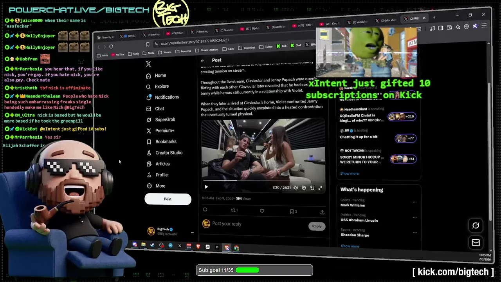Viewport: 501px width, 282px height.
Task: Close the active browser tab
Action: (424, 18)
